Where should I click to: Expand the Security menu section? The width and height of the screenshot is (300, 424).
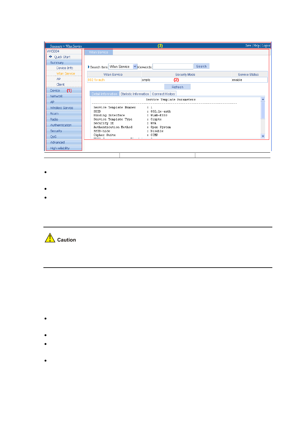(x=64, y=131)
